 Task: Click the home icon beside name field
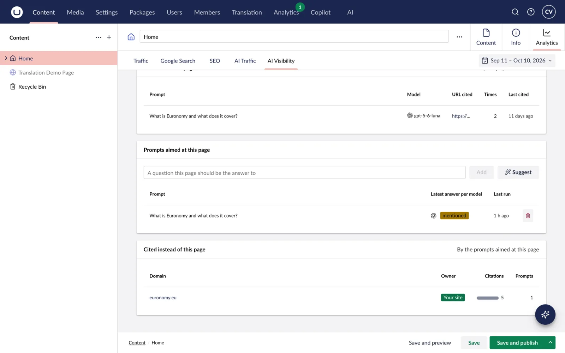pyautogui.click(x=131, y=37)
